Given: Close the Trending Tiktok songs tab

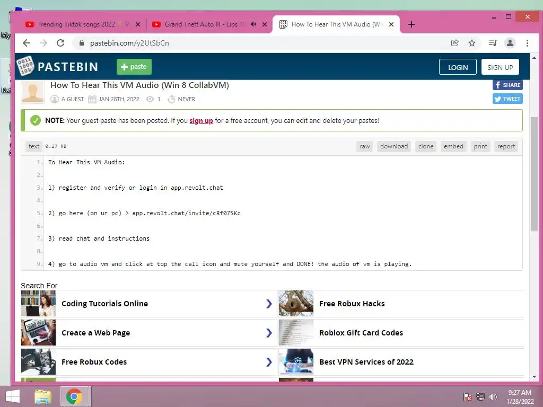Looking at the screenshot, I should (138, 24).
